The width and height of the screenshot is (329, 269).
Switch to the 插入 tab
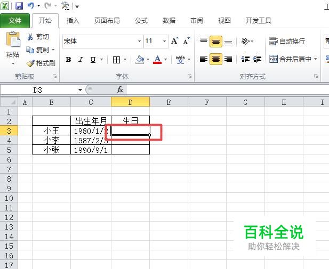(x=73, y=21)
